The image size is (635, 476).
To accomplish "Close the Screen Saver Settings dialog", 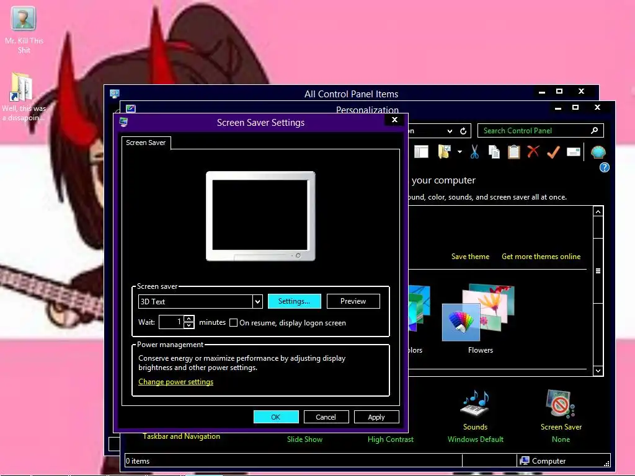I will coord(395,120).
